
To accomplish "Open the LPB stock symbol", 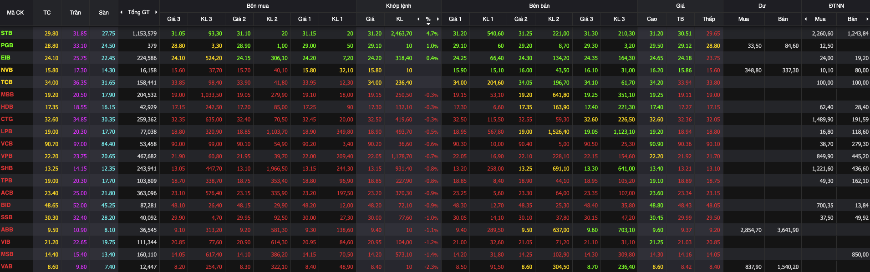I will (x=6, y=131).
